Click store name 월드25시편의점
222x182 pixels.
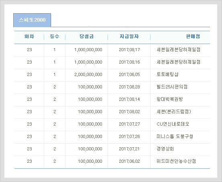click(x=172, y=87)
